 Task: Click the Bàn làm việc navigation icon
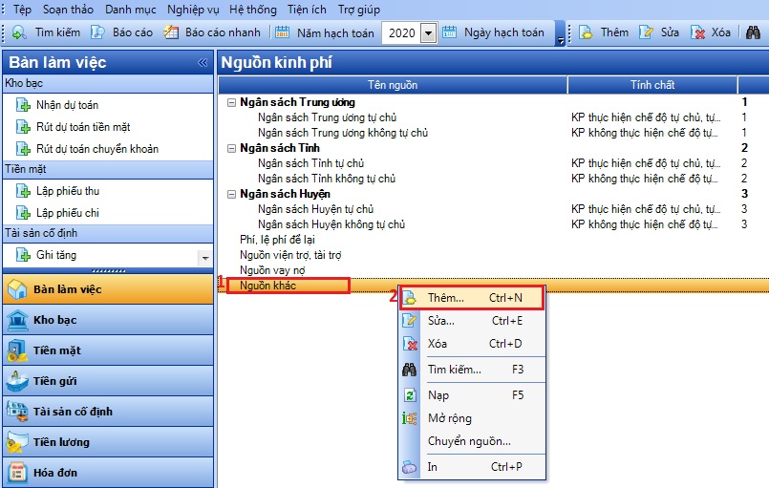point(17,289)
